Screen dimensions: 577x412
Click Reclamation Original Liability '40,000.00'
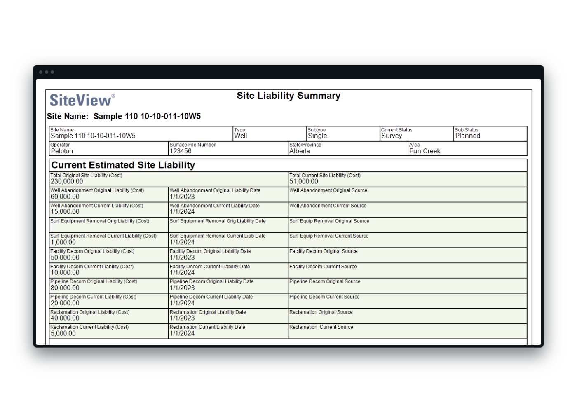[x=65, y=318]
